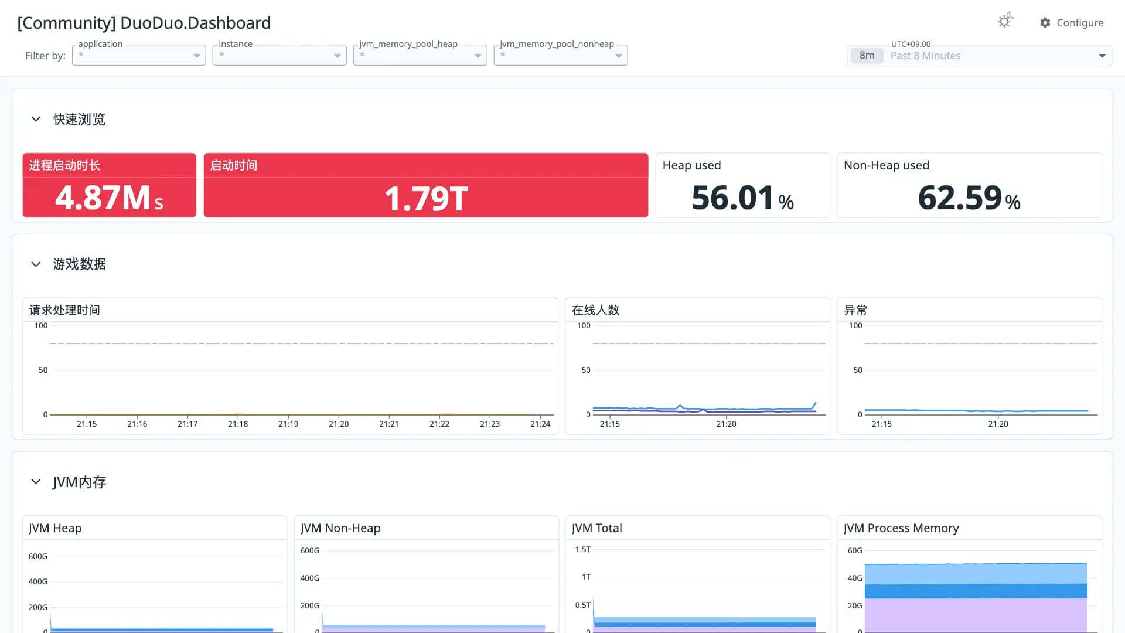The image size is (1125, 633).
Task: Open the instance filter dropdown
Action: click(279, 55)
